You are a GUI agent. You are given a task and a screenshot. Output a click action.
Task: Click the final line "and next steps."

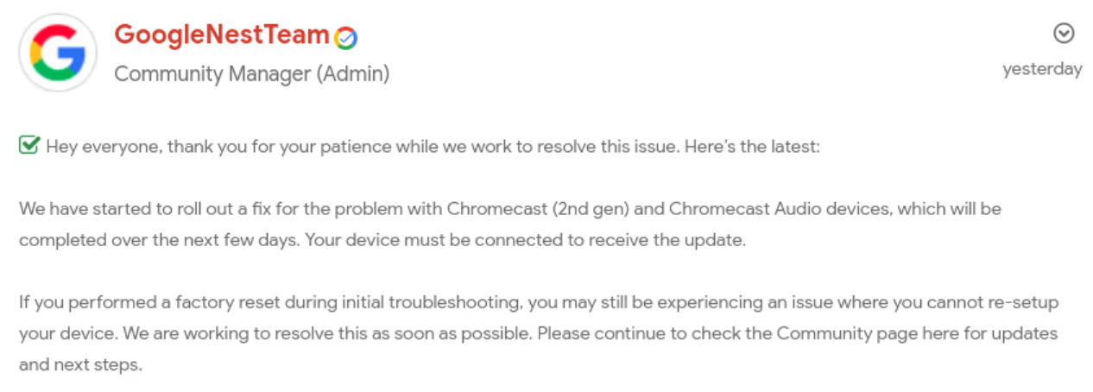(x=80, y=364)
